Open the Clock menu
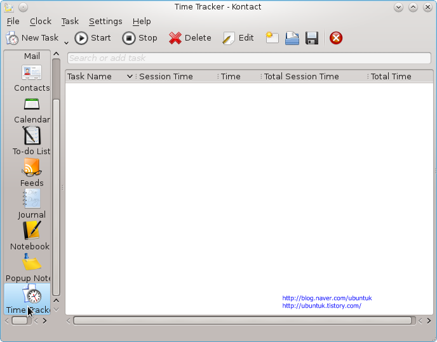 tap(41, 22)
